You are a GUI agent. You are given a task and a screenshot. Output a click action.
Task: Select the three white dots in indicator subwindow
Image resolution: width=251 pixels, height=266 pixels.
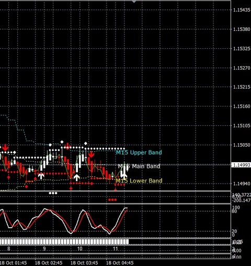tap(53, 193)
